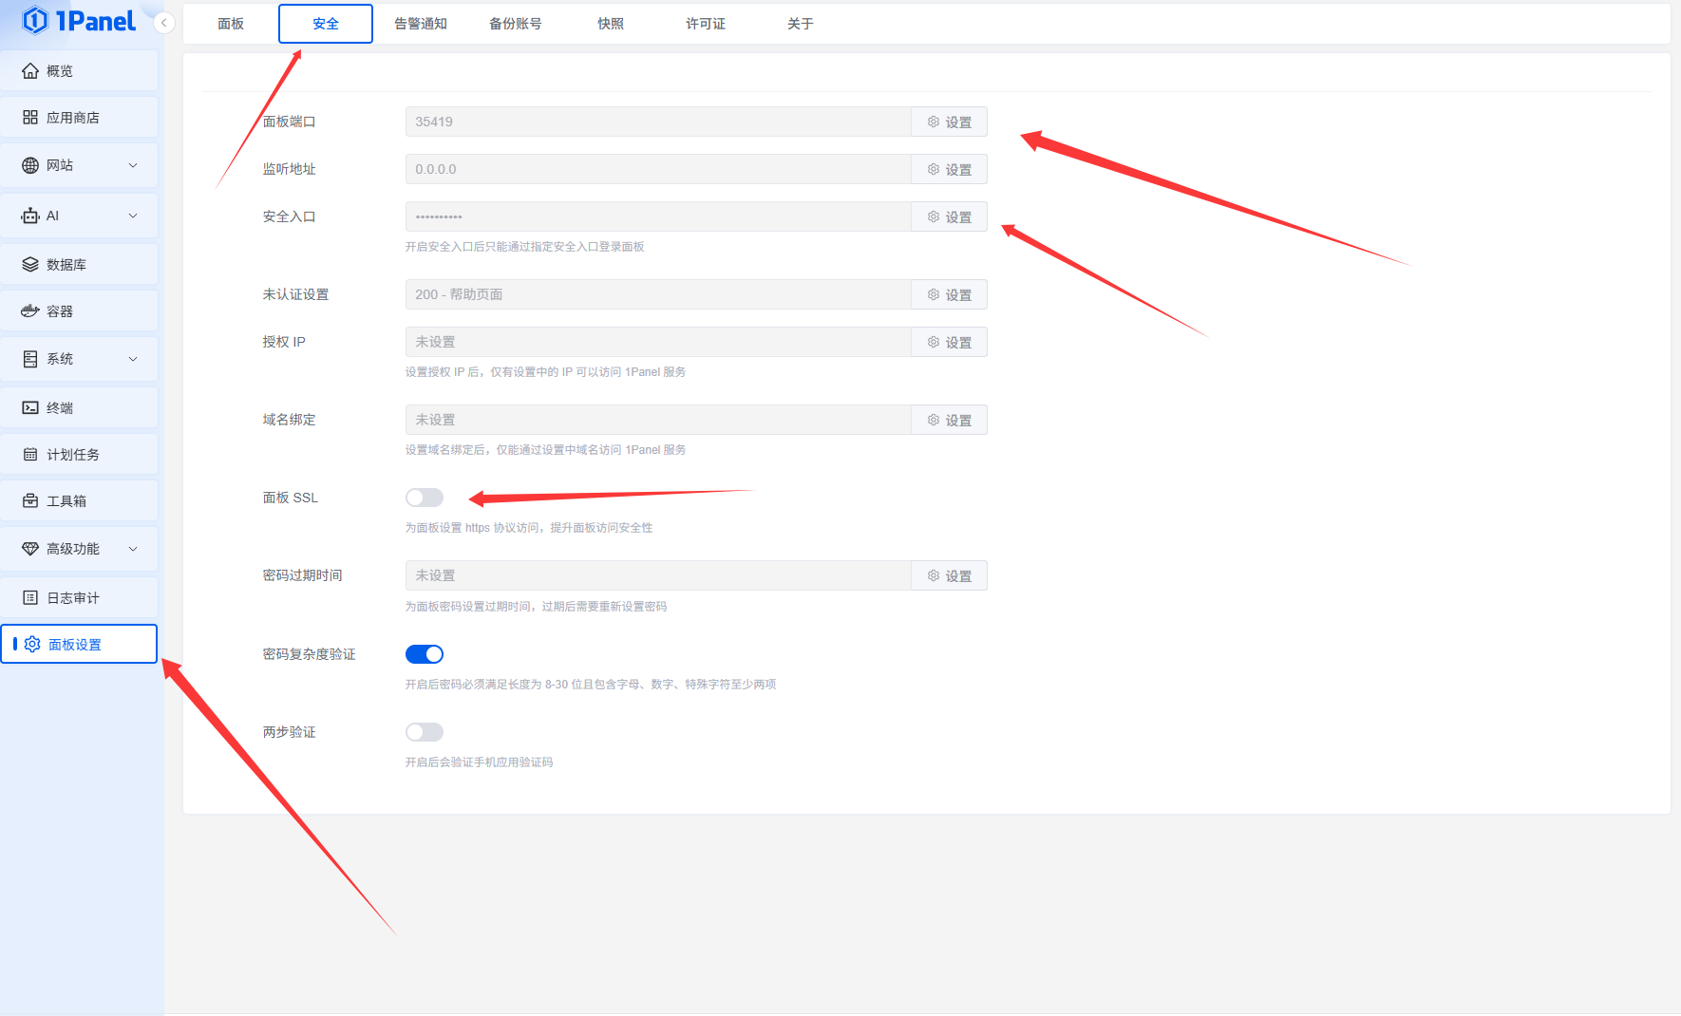Screen dimensions: 1681x1016
Task: Open the 概览 home icon
Action: click(30, 71)
